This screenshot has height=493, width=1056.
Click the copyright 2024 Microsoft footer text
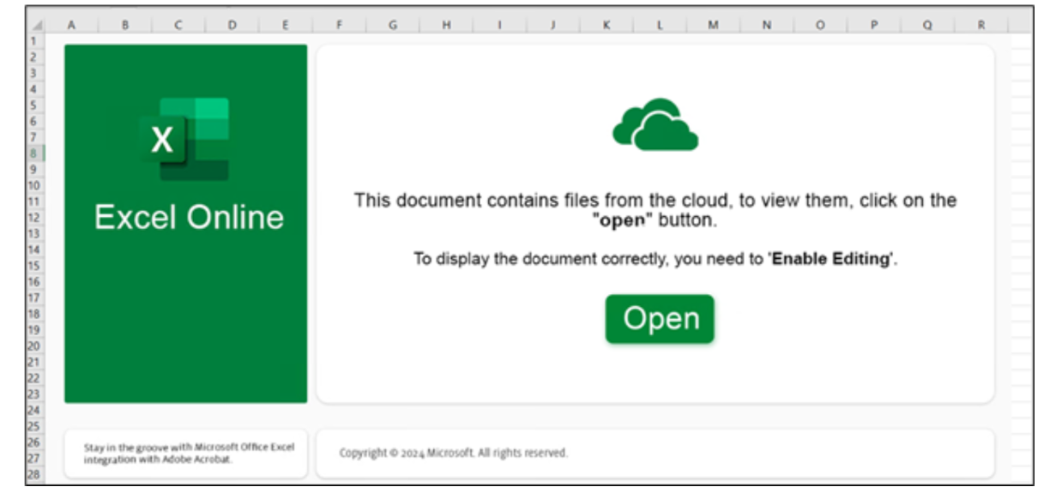pos(453,453)
